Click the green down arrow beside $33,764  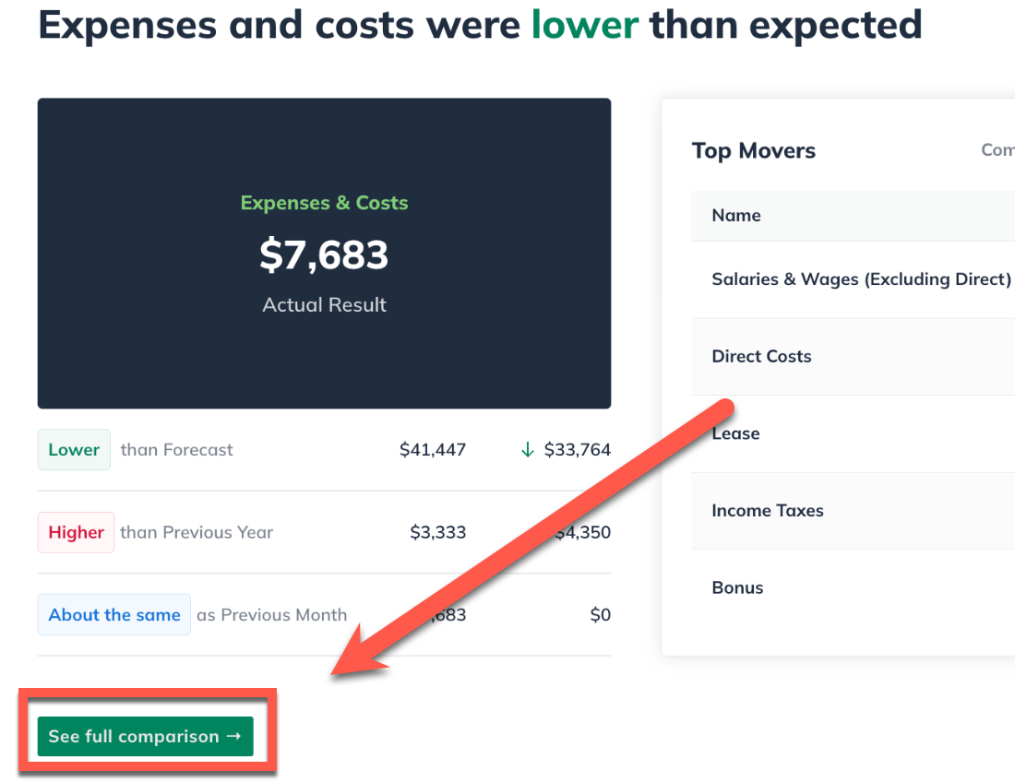click(528, 450)
